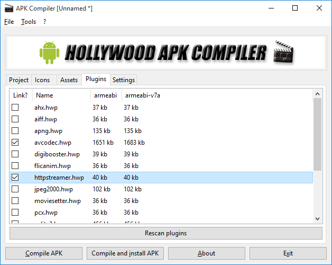Click the Exit button
Image resolution: width=332 pixels, height=265 pixels.
click(x=288, y=253)
